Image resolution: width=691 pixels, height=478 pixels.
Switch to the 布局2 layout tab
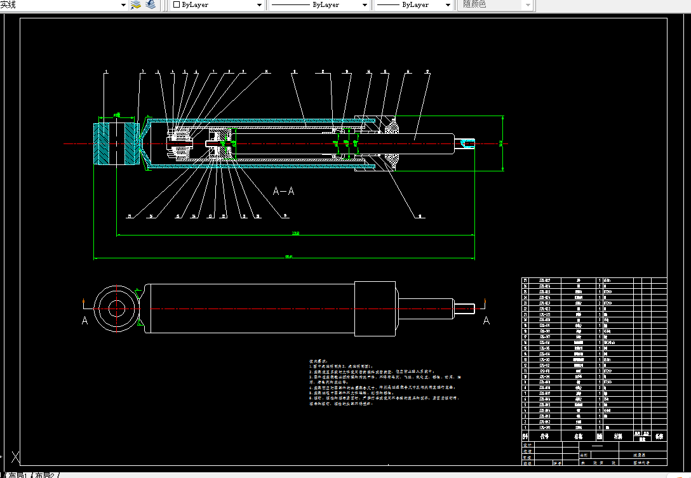pos(45,475)
